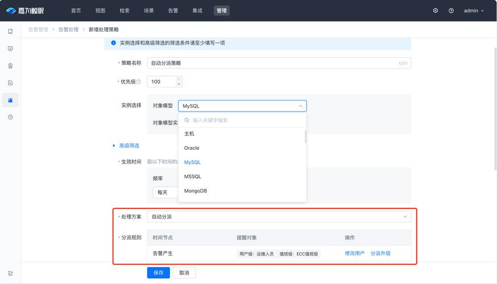497x284 pixels.
Task: Go to 告警管理 breadcrumb
Action: point(38,30)
